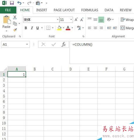Cancel formula entry X button
Screen dimensions: 134x140
point(43,44)
